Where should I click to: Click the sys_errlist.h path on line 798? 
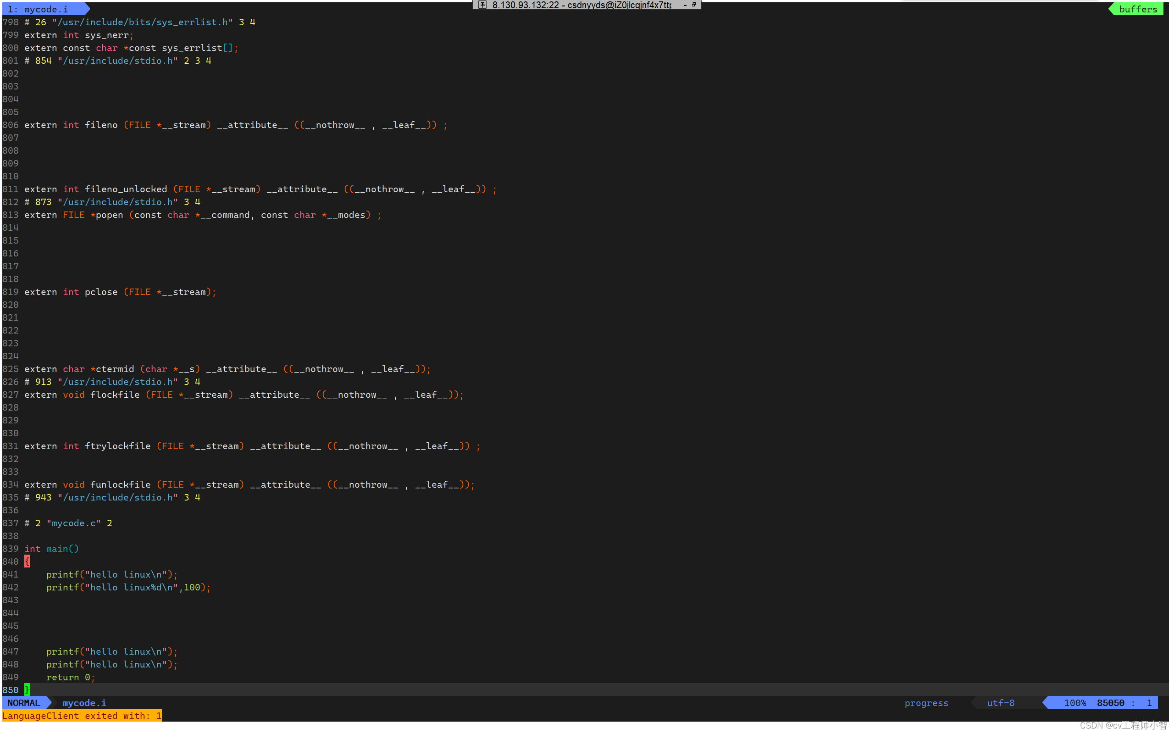(142, 22)
